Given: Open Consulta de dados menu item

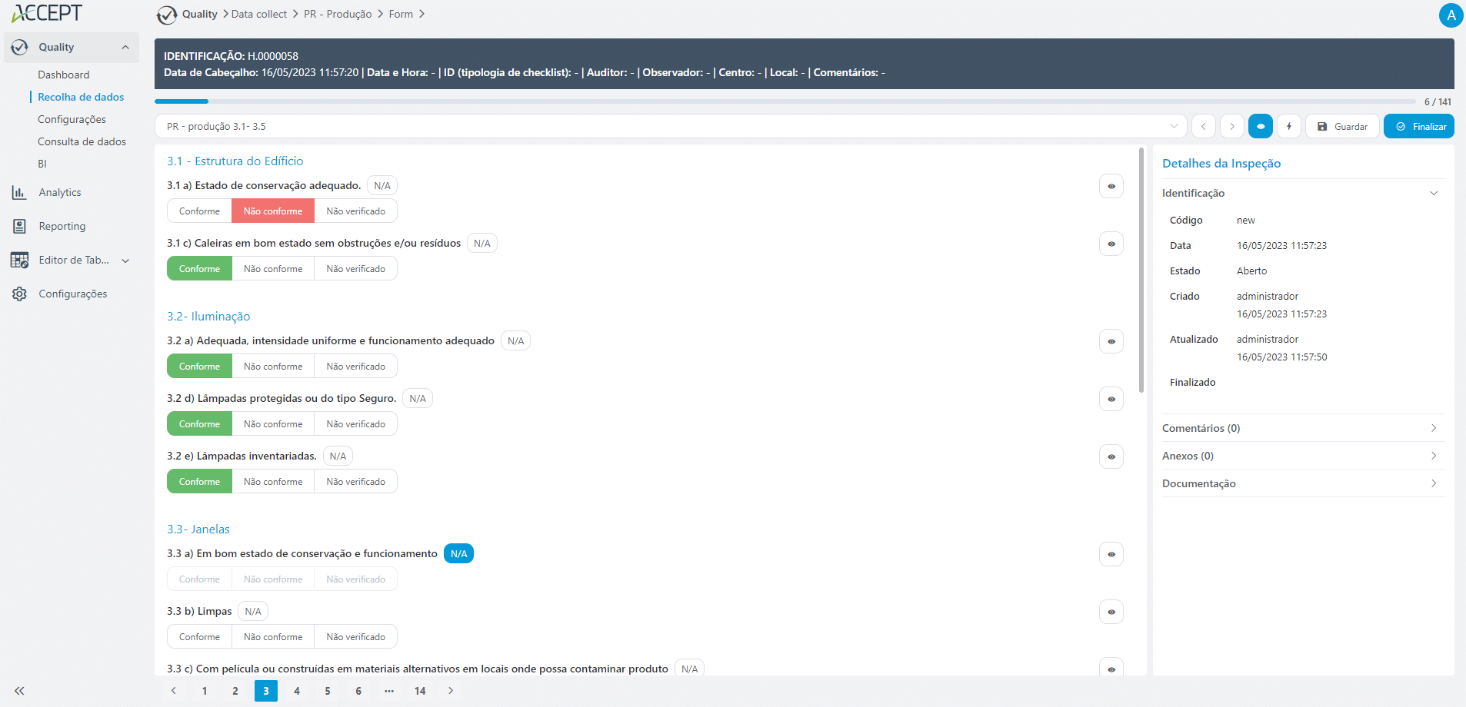Looking at the screenshot, I should coord(82,142).
